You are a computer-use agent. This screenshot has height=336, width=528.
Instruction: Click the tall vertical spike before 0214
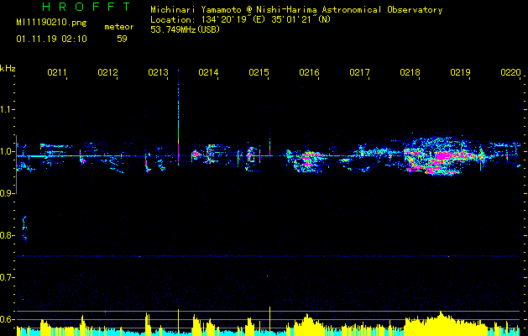pos(178,118)
